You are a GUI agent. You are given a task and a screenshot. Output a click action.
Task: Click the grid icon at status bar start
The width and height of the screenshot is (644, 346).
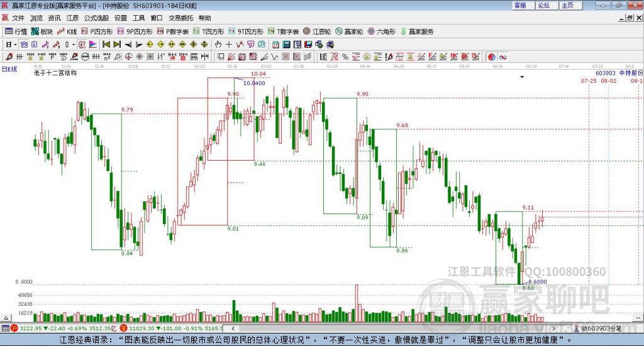[x=5, y=328]
